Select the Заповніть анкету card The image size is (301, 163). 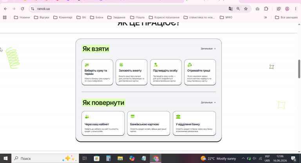click(132, 72)
